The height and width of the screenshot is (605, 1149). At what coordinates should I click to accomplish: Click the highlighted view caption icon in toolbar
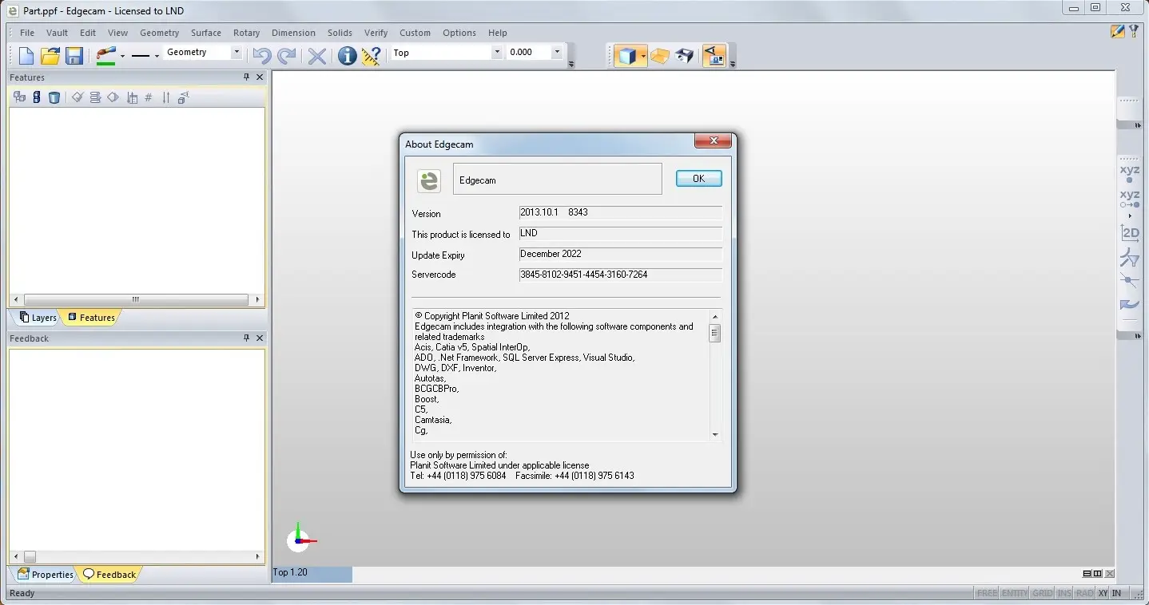(714, 55)
